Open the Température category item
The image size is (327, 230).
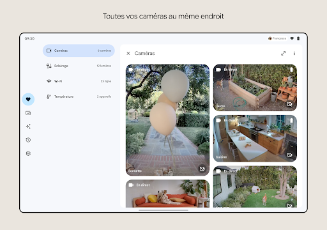pyautogui.click(x=79, y=96)
